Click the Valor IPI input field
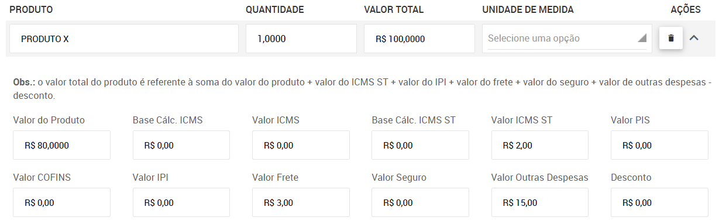The width and height of the screenshot is (719, 224). tap(181, 202)
